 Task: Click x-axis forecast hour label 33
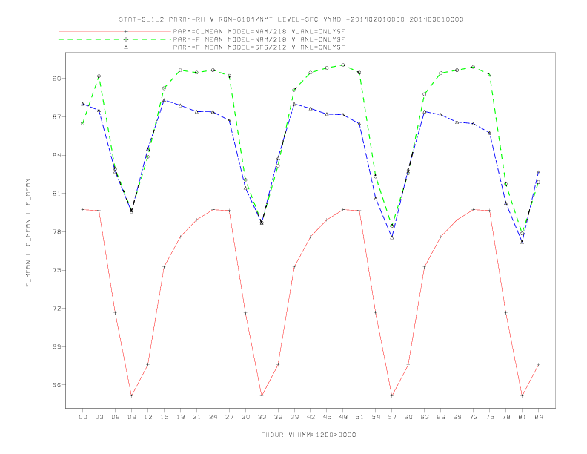click(x=262, y=417)
